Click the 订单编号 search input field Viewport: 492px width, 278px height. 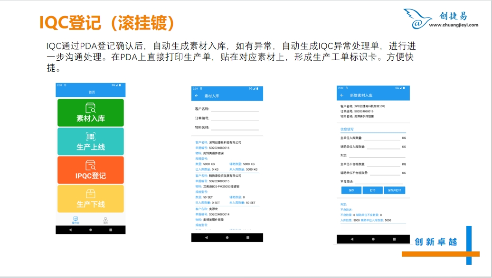tap(235, 118)
